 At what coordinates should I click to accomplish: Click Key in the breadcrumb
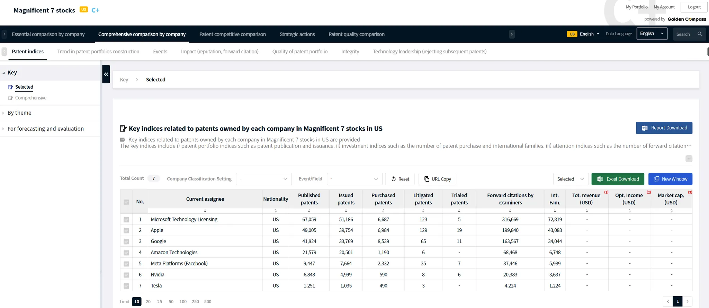pos(124,80)
